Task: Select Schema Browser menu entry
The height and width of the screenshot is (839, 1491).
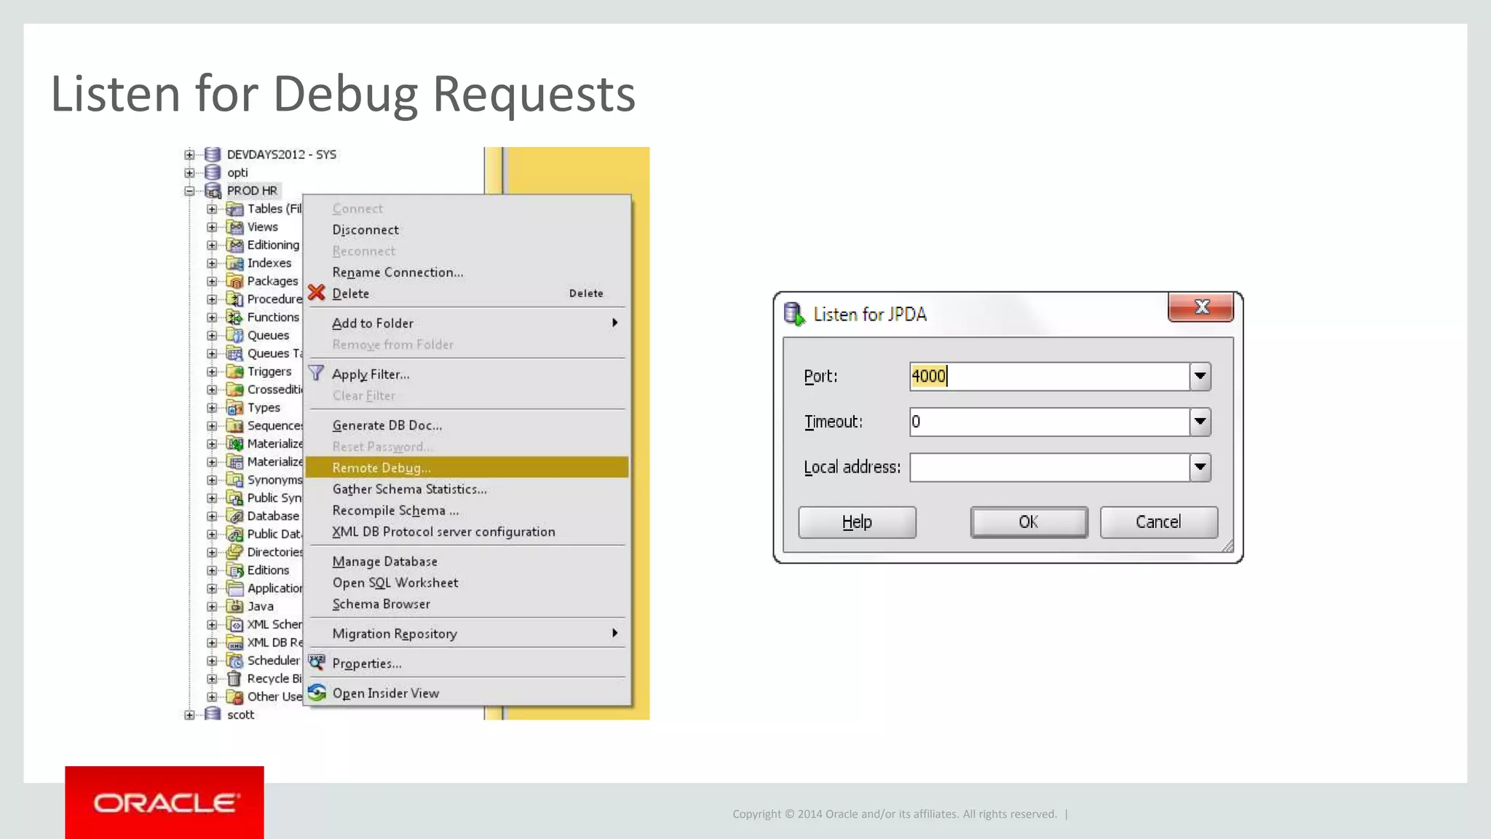Action: (x=466, y=604)
